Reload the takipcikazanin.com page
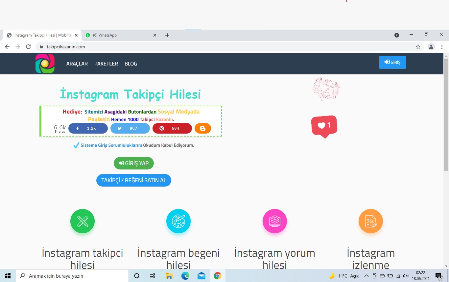This screenshot has width=449, height=282. coord(28,47)
